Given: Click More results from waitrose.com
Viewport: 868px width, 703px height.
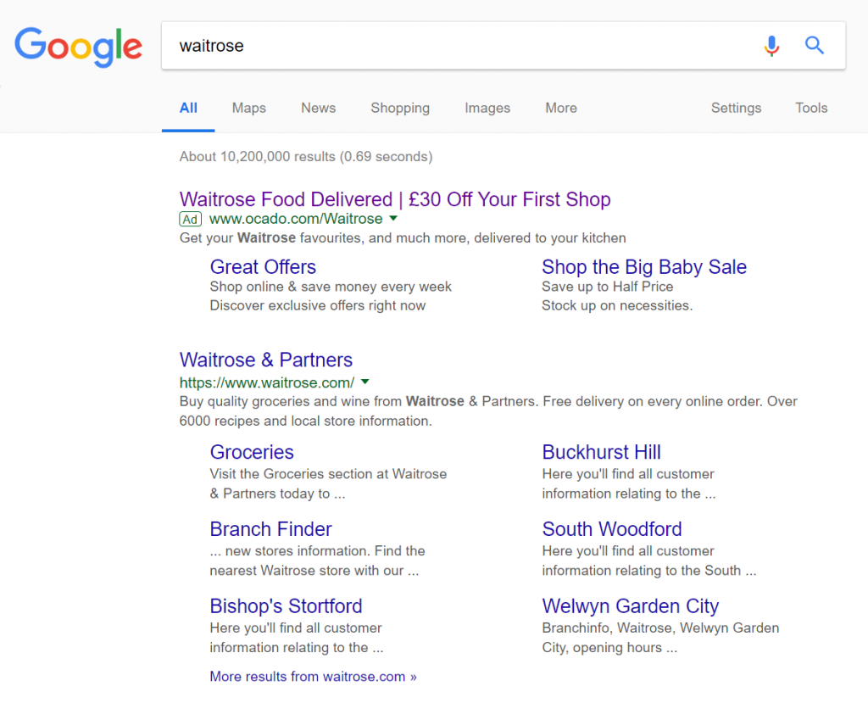Looking at the screenshot, I should [314, 677].
